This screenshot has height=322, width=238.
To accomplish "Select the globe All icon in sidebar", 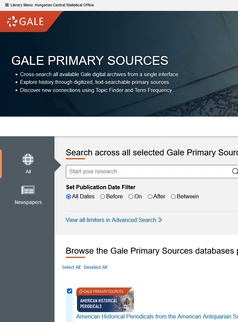I will (x=28, y=159).
